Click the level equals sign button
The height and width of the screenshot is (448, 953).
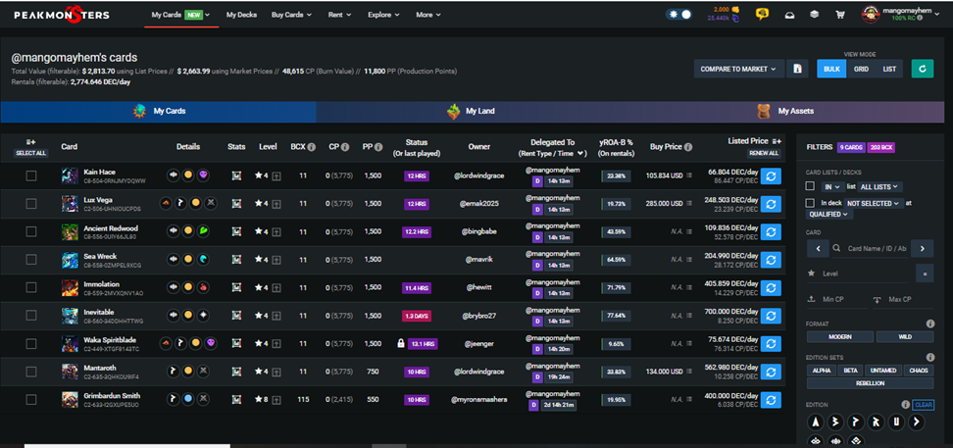coord(925,274)
